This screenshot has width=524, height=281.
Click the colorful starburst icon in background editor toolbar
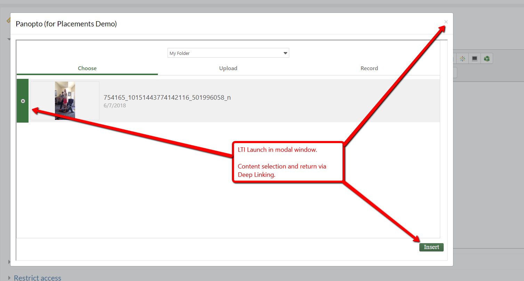[462, 59]
